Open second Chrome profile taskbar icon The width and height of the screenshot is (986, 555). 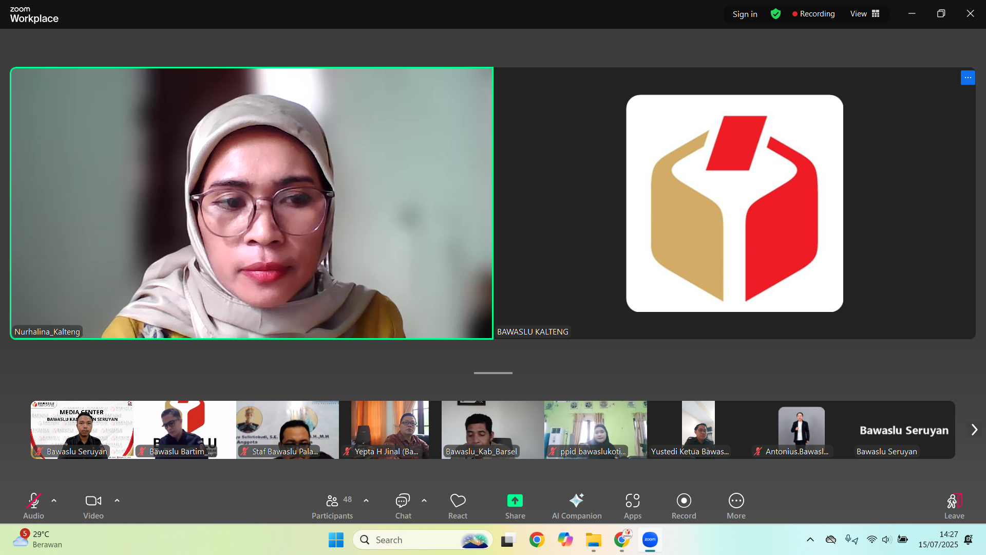pyautogui.click(x=622, y=540)
